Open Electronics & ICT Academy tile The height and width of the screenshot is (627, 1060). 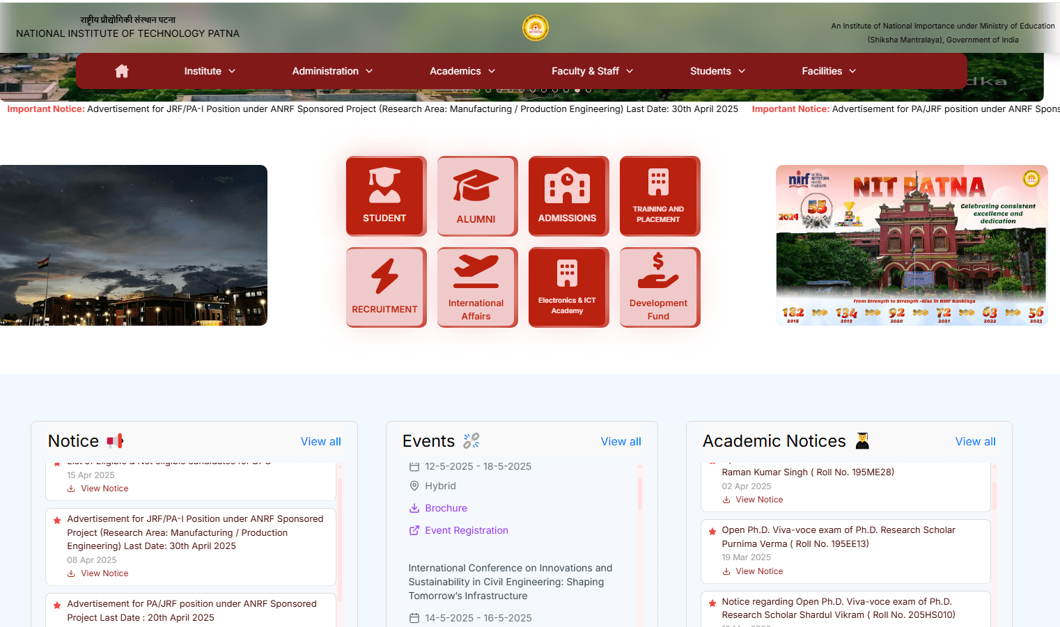tap(568, 287)
